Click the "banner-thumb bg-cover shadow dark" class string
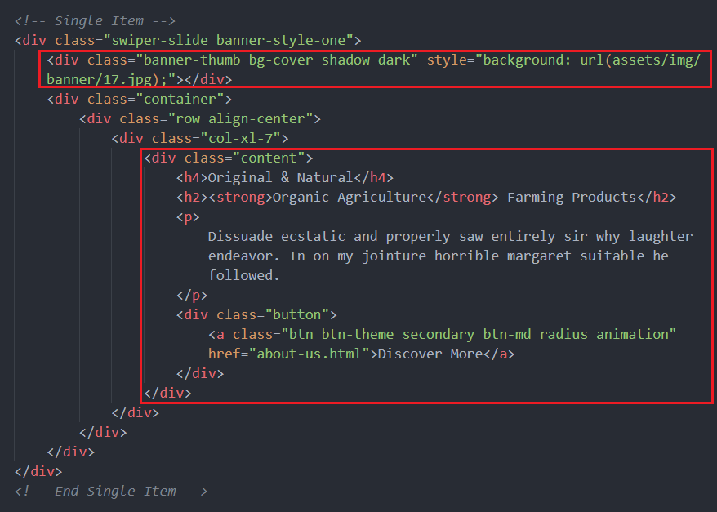Image resolution: width=717 pixels, height=512 pixels. pyautogui.click(x=277, y=60)
